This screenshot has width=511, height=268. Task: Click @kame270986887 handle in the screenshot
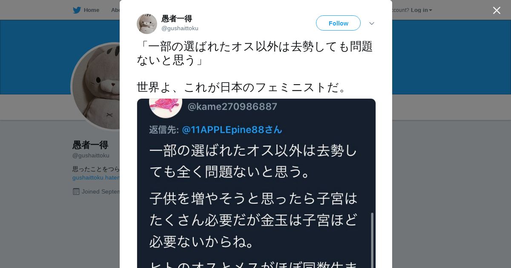[233, 106]
